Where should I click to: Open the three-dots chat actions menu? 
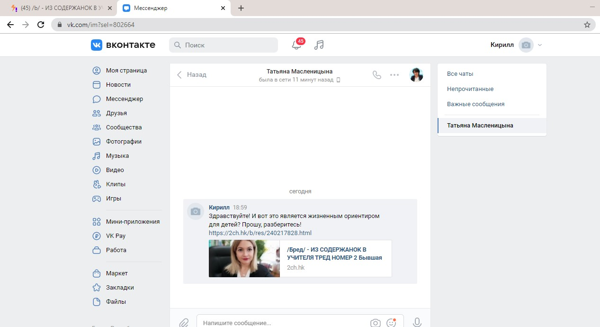click(x=394, y=75)
